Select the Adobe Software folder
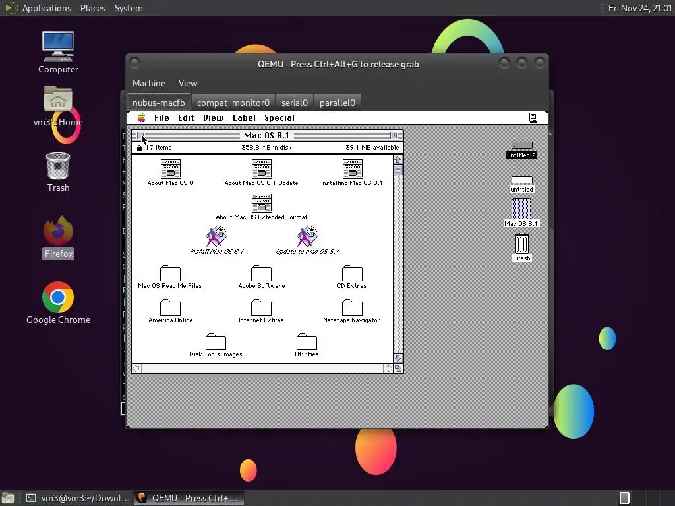This screenshot has height=506, width=675. point(261,273)
